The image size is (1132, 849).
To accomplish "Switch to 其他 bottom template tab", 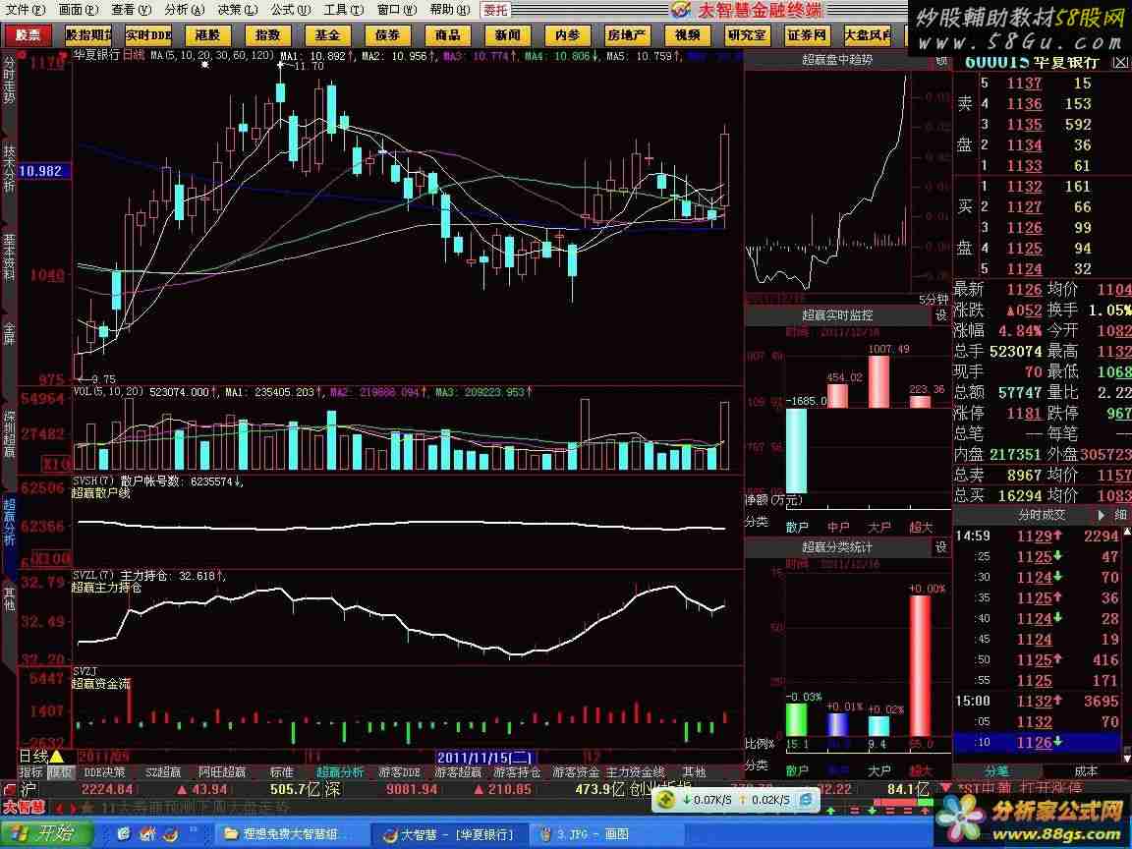I will click(x=695, y=771).
